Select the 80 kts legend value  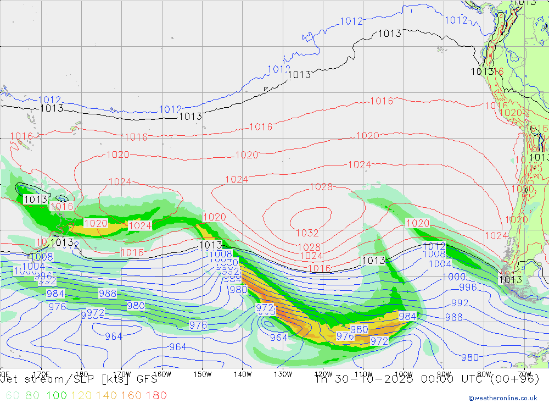(x=32, y=395)
